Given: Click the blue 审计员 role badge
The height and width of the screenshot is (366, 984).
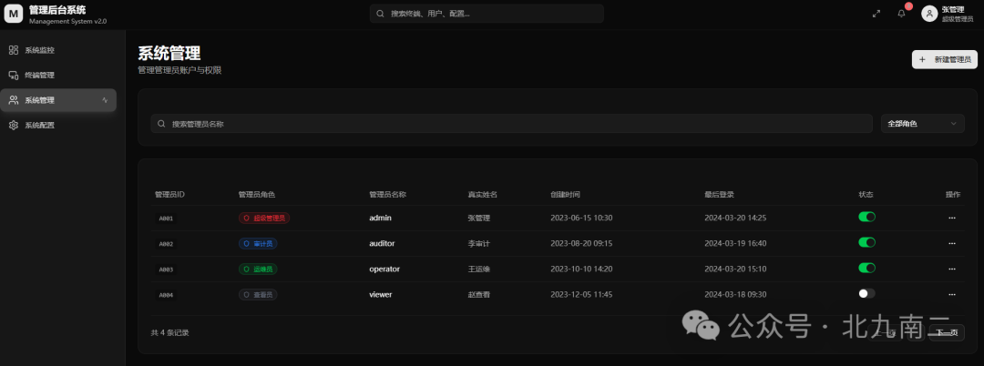Looking at the screenshot, I should coord(258,243).
